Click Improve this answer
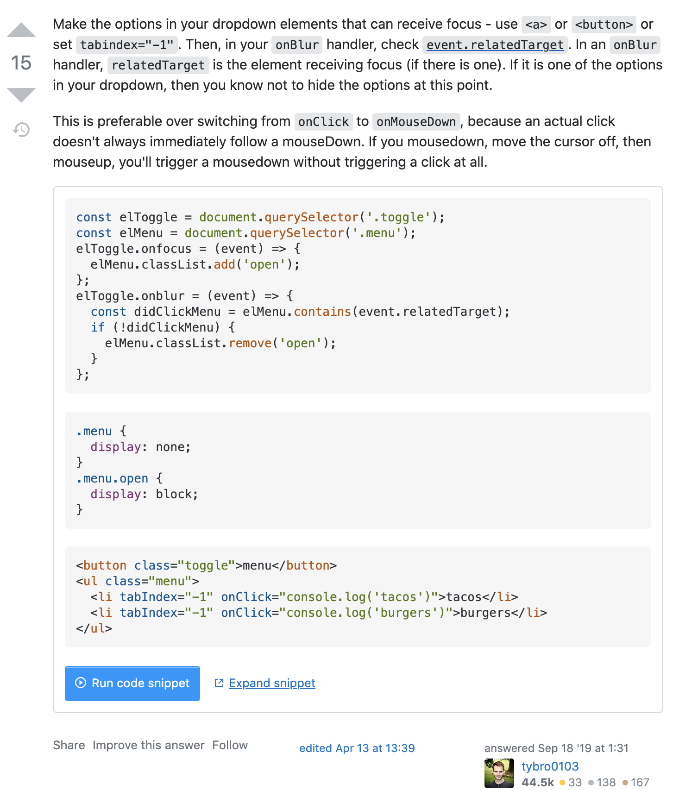Screen dimensions: 679x790 (x=148, y=745)
